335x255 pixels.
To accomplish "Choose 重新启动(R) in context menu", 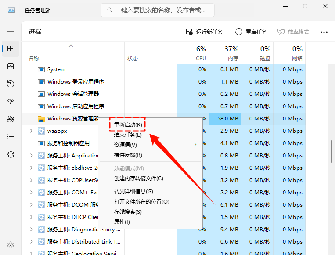I will pyautogui.click(x=150, y=124).
